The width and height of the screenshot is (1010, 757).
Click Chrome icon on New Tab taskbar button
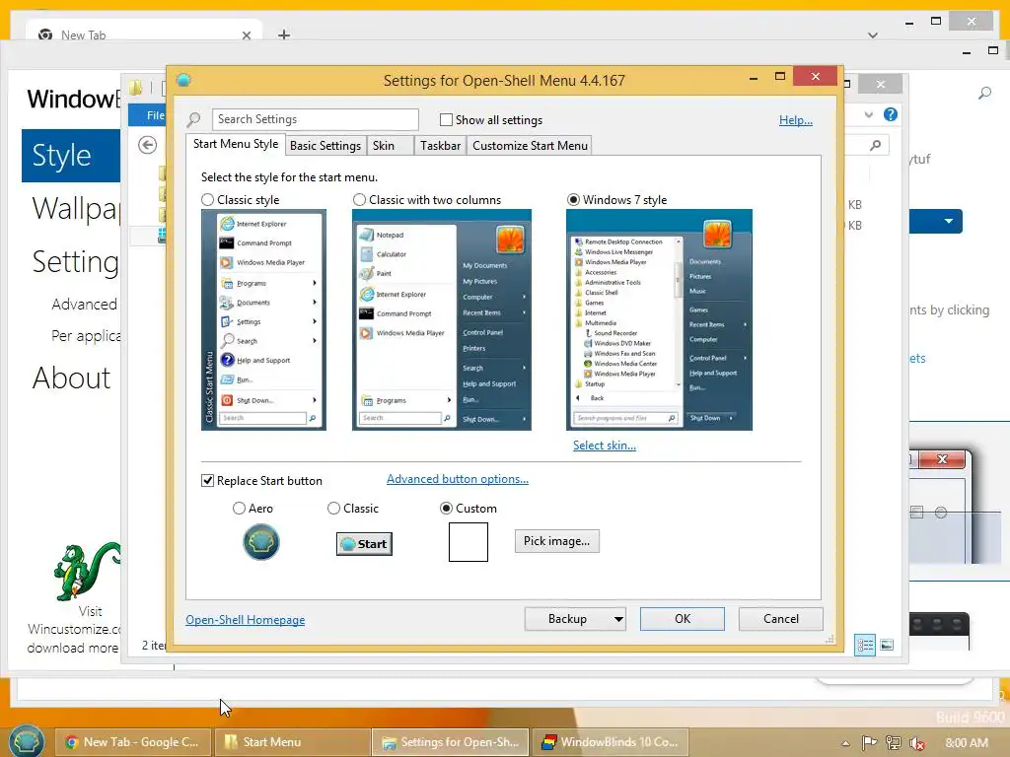pos(72,742)
